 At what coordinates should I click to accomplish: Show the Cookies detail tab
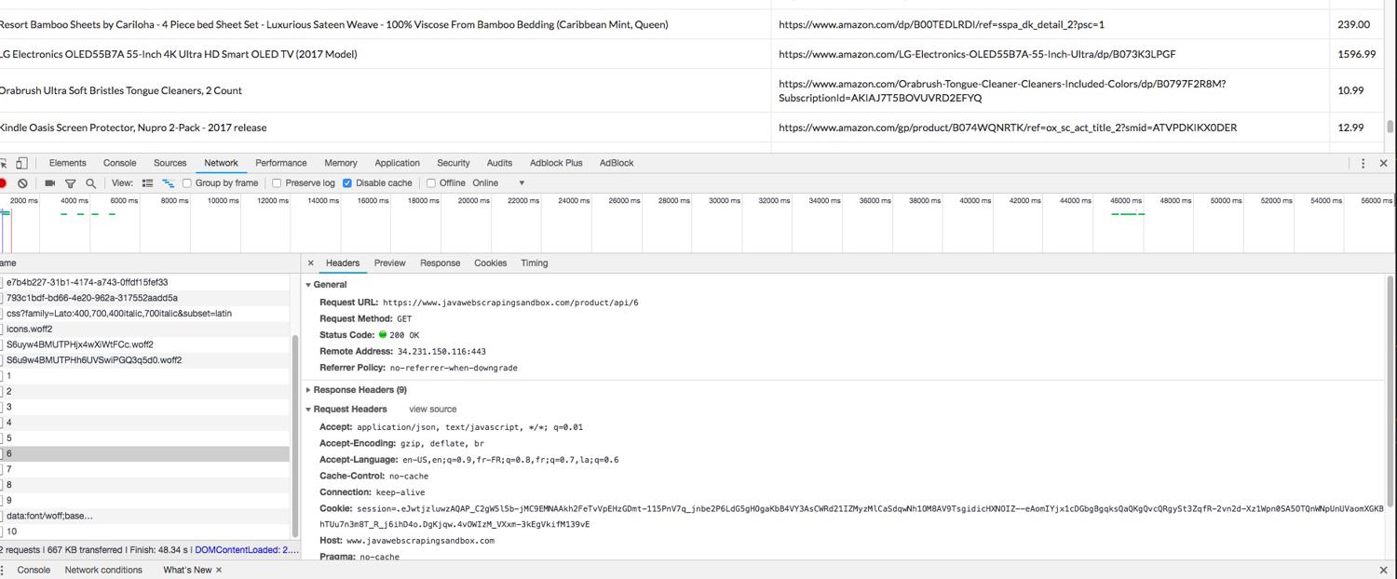[x=490, y=263]
